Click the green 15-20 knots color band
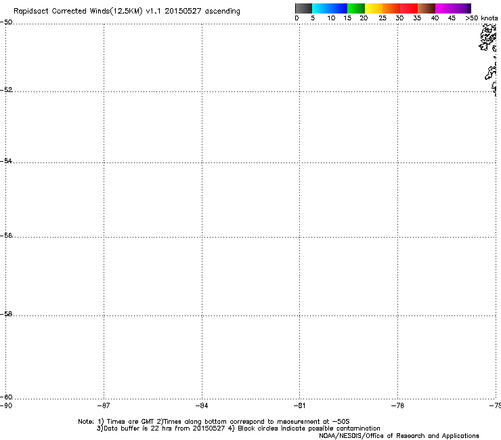 356,8
